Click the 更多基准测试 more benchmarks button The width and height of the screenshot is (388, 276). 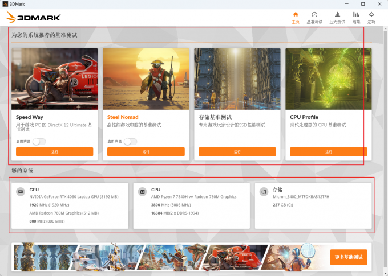click(x=349, y=257)
